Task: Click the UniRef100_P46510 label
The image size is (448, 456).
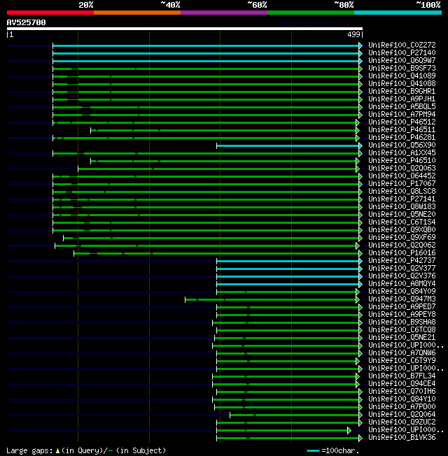Action: click(x=402, y=161)
